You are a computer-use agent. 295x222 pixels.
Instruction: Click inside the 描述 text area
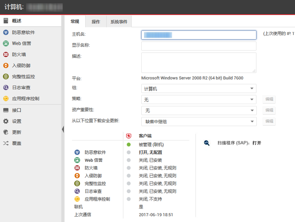(199, 62)
